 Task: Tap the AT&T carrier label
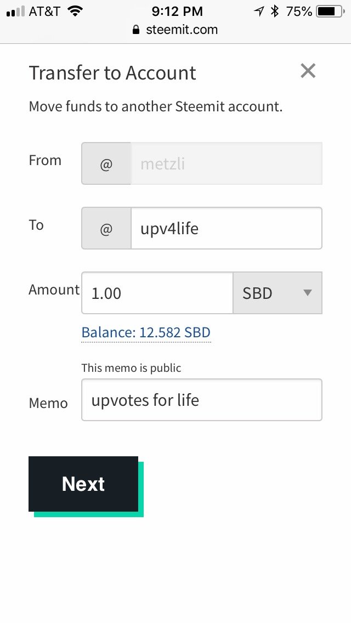tap(46, 12)
